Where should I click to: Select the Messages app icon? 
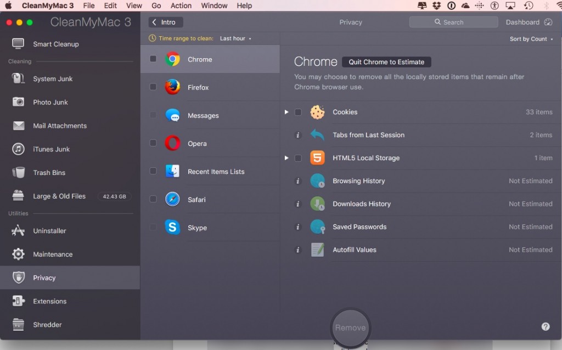point(172,115)
